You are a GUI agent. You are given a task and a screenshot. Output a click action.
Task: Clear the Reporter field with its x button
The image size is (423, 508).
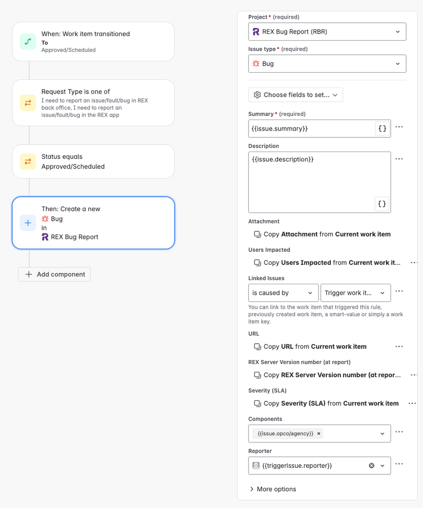[x=371, y=465]
